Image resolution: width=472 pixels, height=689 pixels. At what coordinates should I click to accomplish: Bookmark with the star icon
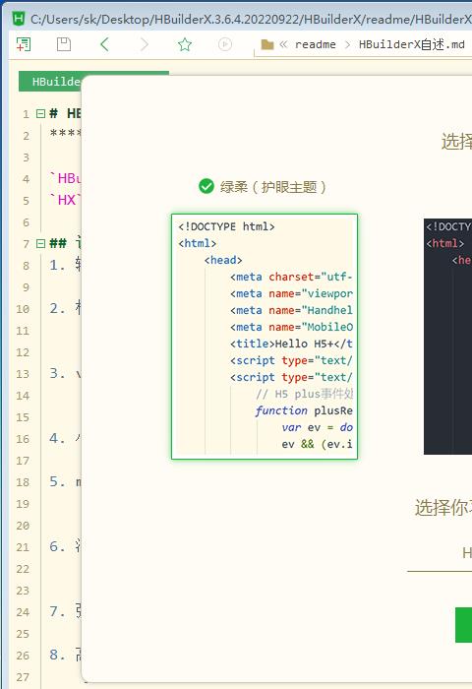pyautogui.click(x=185, y=44)
